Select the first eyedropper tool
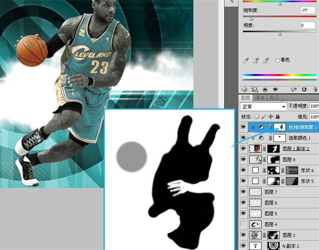The height and width of the screenshot is (250, 319). click(x=246, y=61)
